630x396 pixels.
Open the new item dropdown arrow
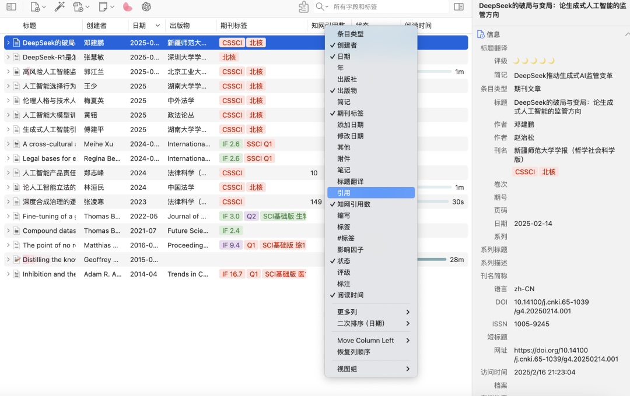point(44,7)
